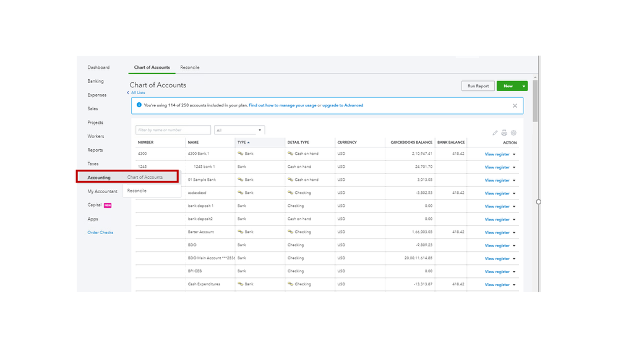
Task: Click the page vertical scrollbar
Action: tap(535, 99)
